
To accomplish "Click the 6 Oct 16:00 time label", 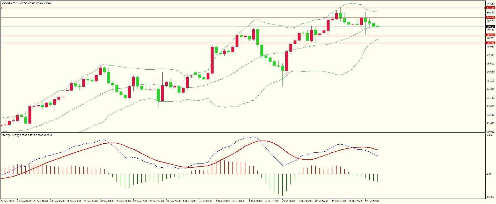I will tap(272, 201).
